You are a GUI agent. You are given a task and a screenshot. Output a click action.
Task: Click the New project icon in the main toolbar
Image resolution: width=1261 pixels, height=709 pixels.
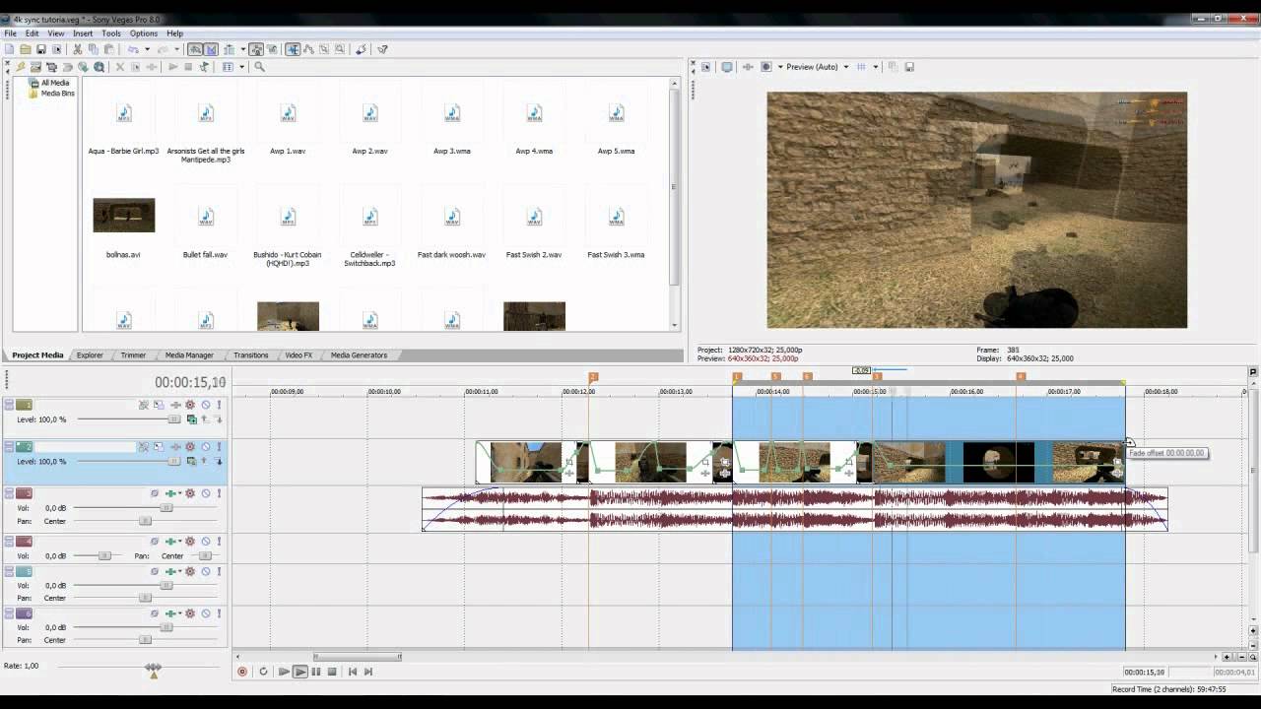10,49
